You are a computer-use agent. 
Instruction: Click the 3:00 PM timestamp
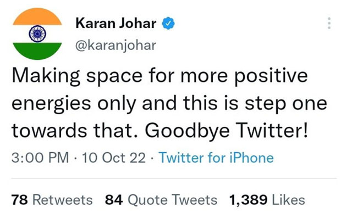[40, 158]
